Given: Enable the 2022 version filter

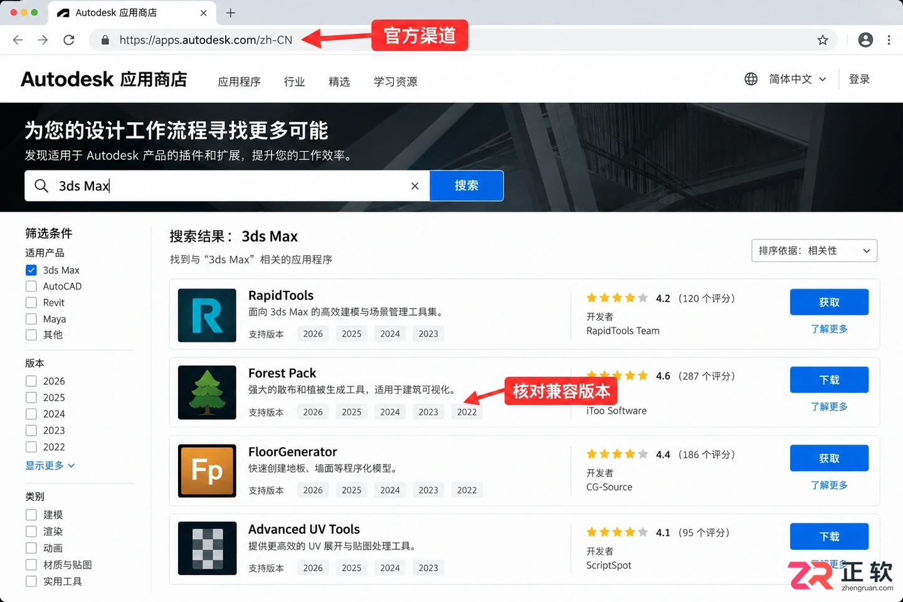Looking at the screenshot, I should (31, 446).
